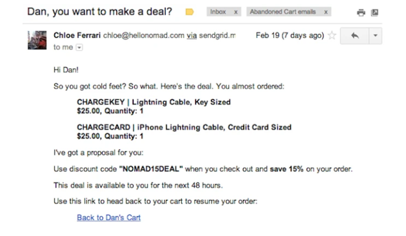This screenshot has width=406, height=236.
Task: Show details dropdown next to "to me"
Action: coord(79,47)
